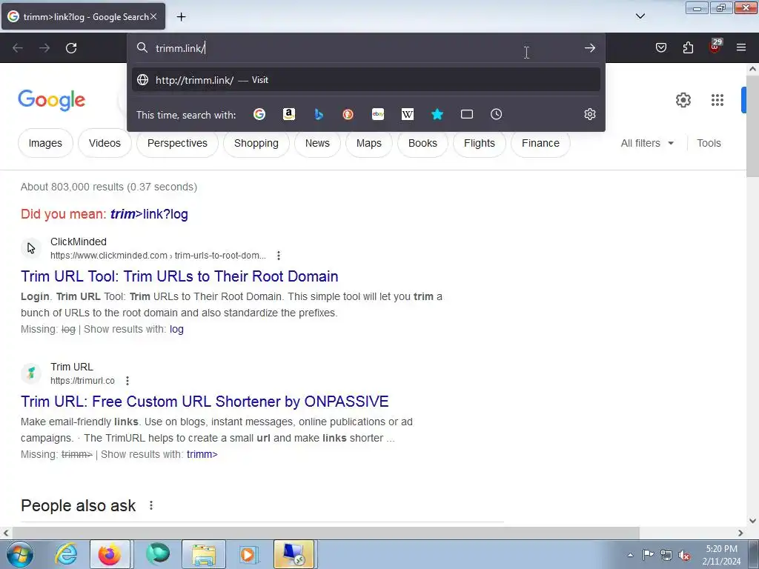This screenshot has width=759, height=569.
Task: Filter results by News
Action: (317, 143)
